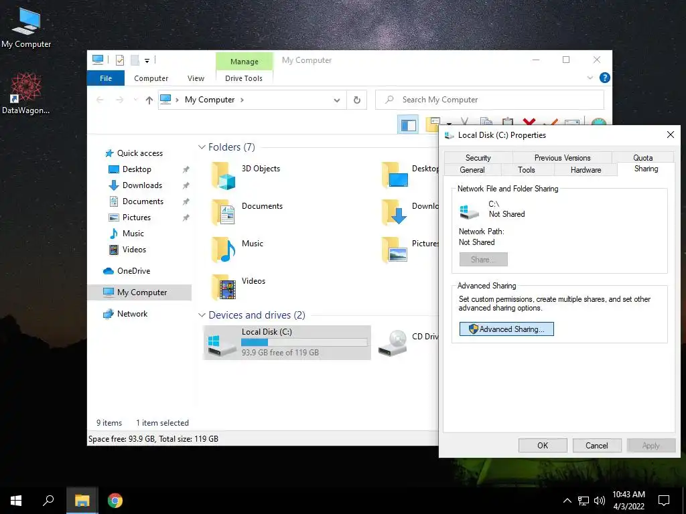The width and height of the screenshot is (686, 514).
Task: Go up one folder level
Action: 149,100
